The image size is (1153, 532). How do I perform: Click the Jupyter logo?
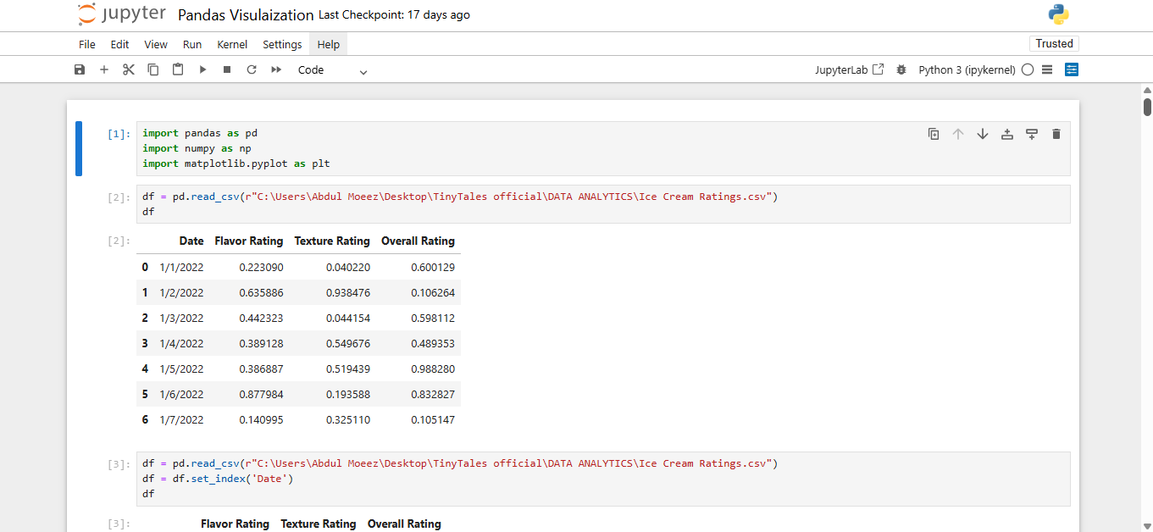coord(121,14)
